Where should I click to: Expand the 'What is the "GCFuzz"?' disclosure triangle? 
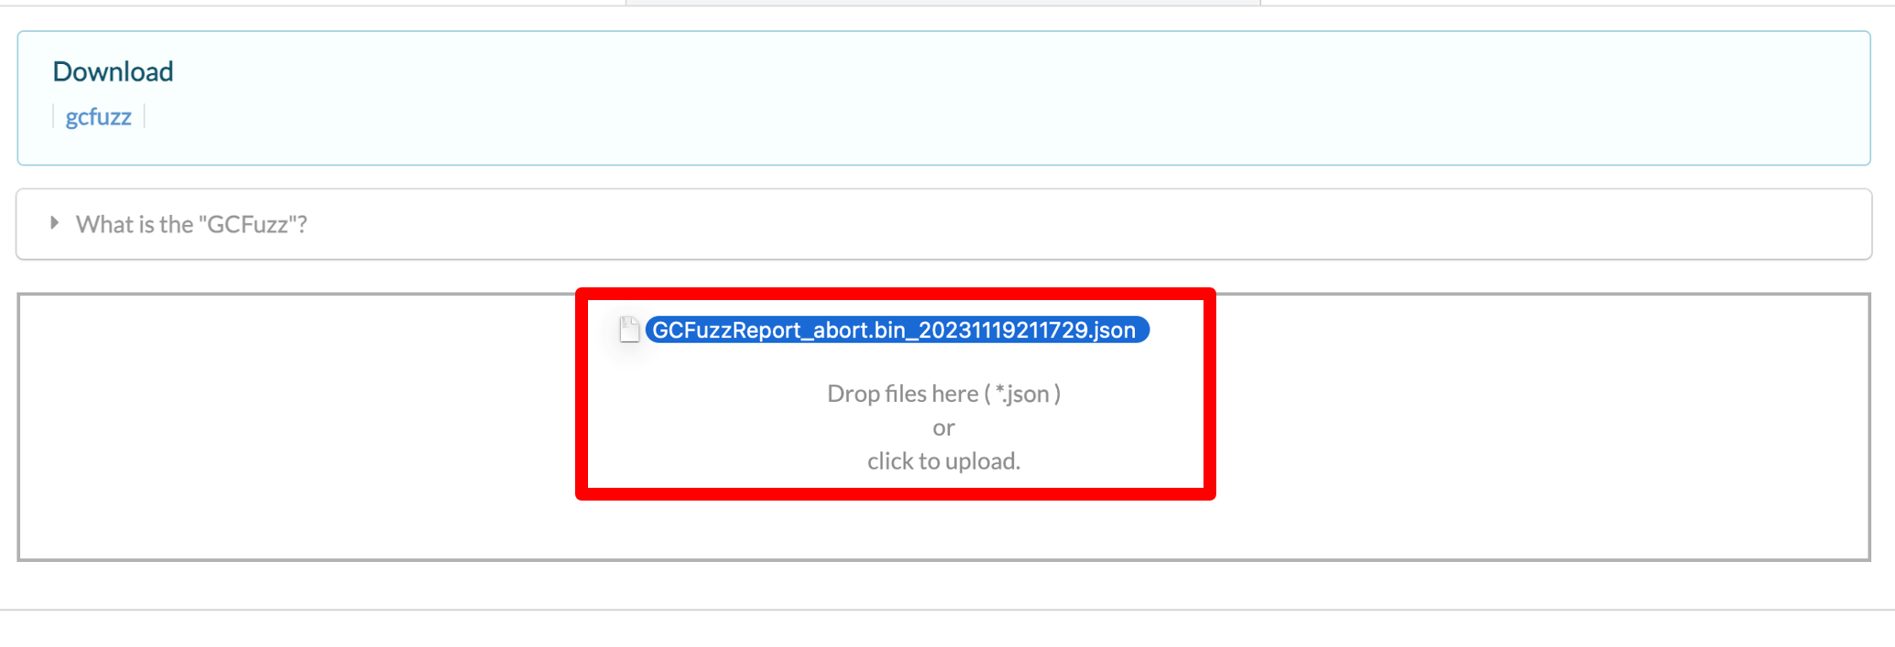point(54,223)
